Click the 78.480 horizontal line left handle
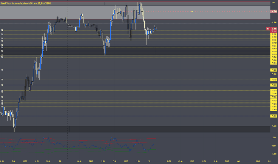The height and width of the screenshot is (164, 278). 2,85
